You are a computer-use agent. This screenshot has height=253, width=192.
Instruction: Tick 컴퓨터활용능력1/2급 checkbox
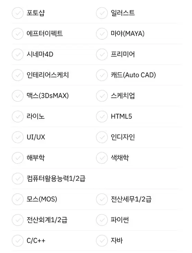[x=18, y=178]
